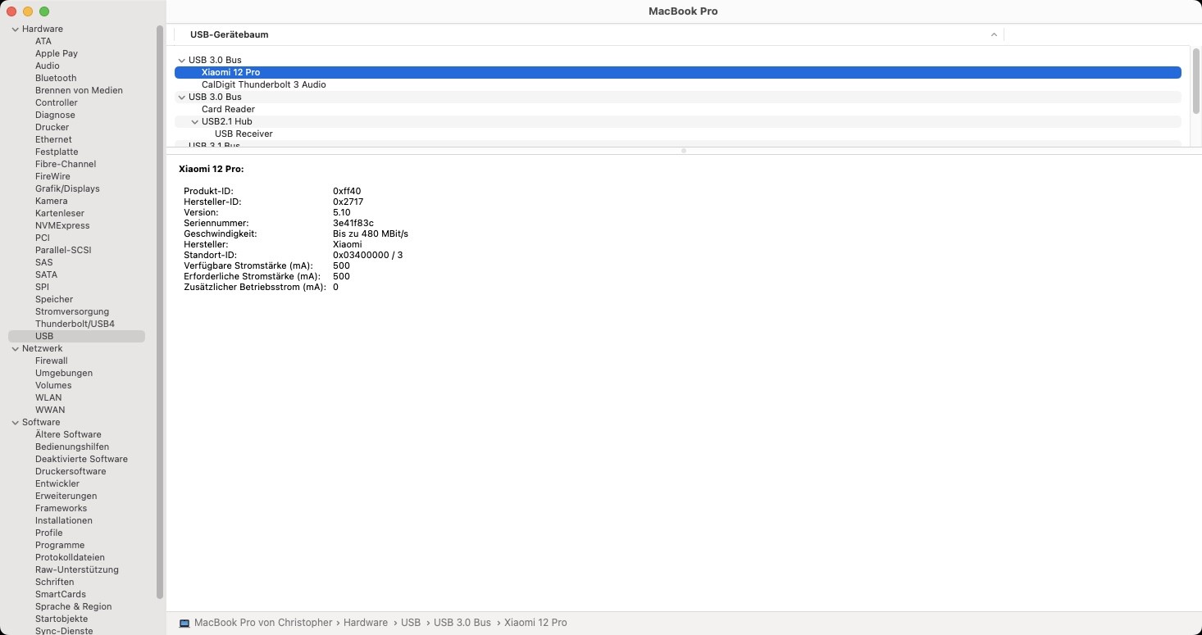Select Parallel-SCSI in the sidebar

(63, 250)
